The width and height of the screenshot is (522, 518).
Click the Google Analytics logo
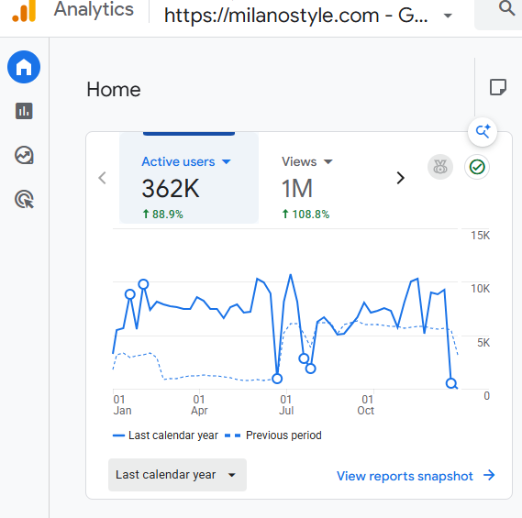tap(24, 11)
